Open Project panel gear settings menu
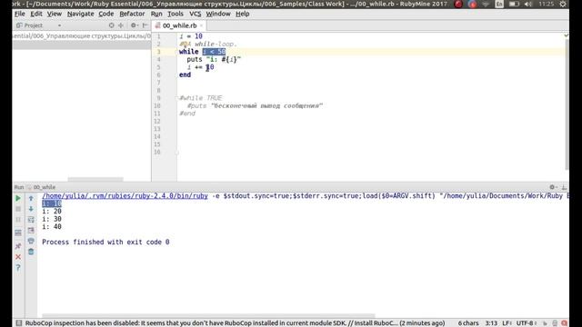This screenshot has height=327, width=582. click(134, 25)
